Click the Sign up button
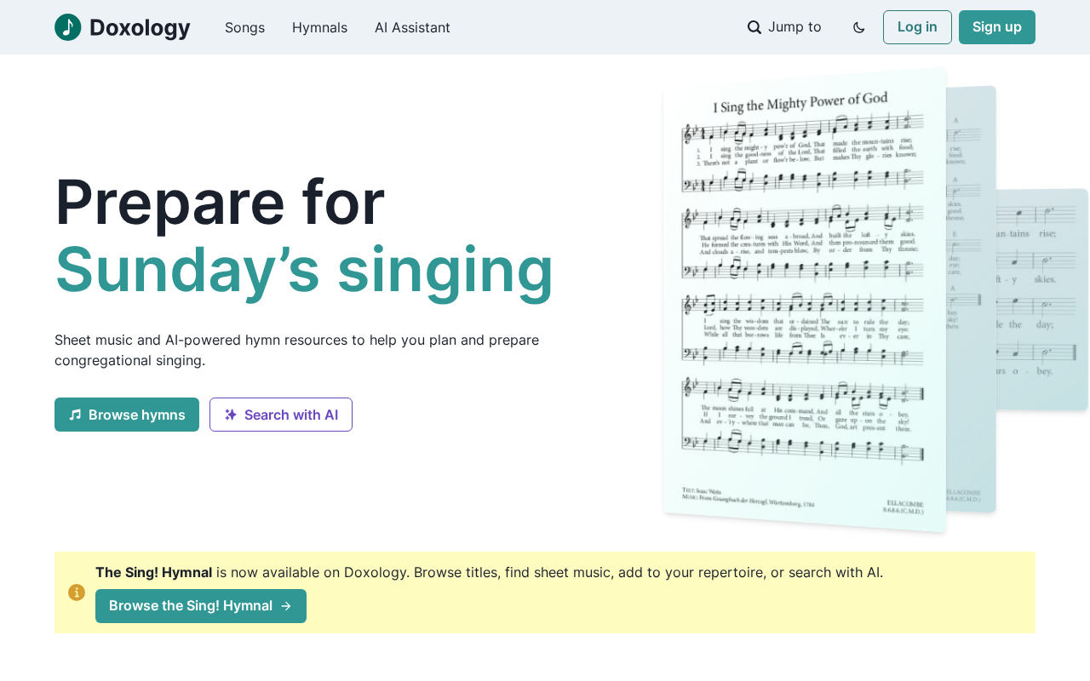Viewport: 1090px width, 681px height. (996, 27)
